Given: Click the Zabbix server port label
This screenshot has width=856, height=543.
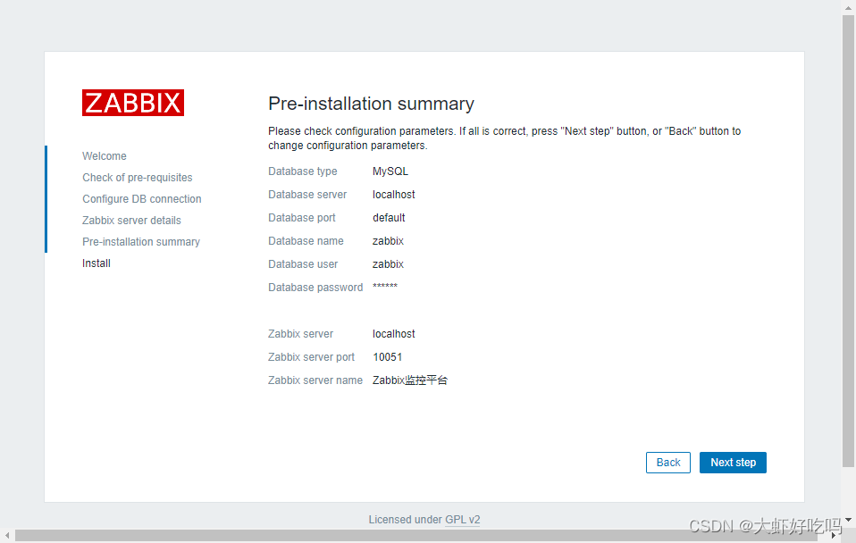Looking at the screenshot, I should (311, 357).
